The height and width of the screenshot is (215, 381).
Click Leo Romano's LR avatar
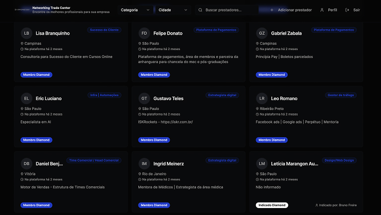(261, 98)
